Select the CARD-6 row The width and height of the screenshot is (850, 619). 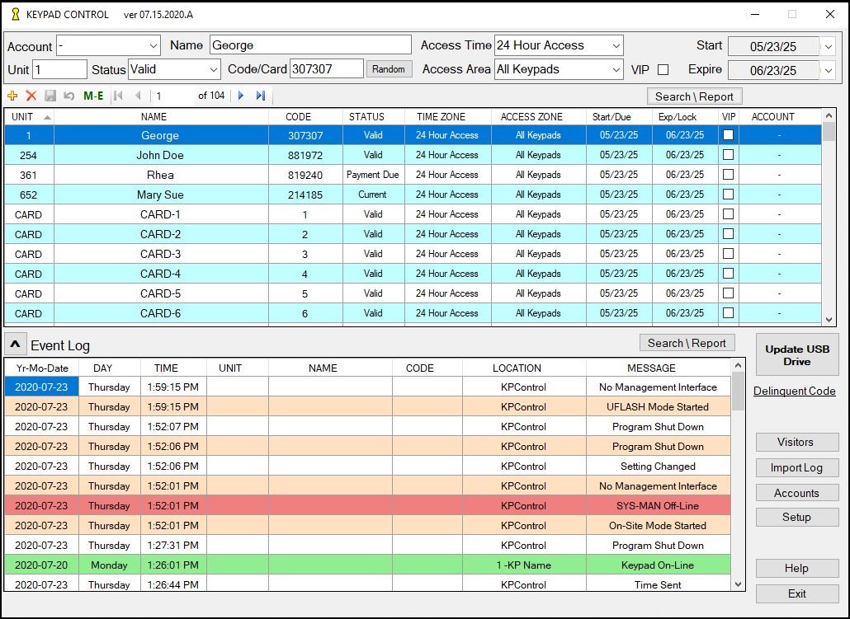click(413, 313)
